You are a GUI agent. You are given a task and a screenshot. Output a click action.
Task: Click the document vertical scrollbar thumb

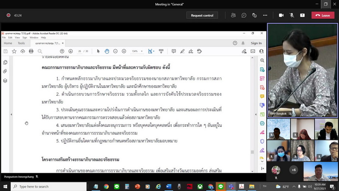tap(252, 152)
